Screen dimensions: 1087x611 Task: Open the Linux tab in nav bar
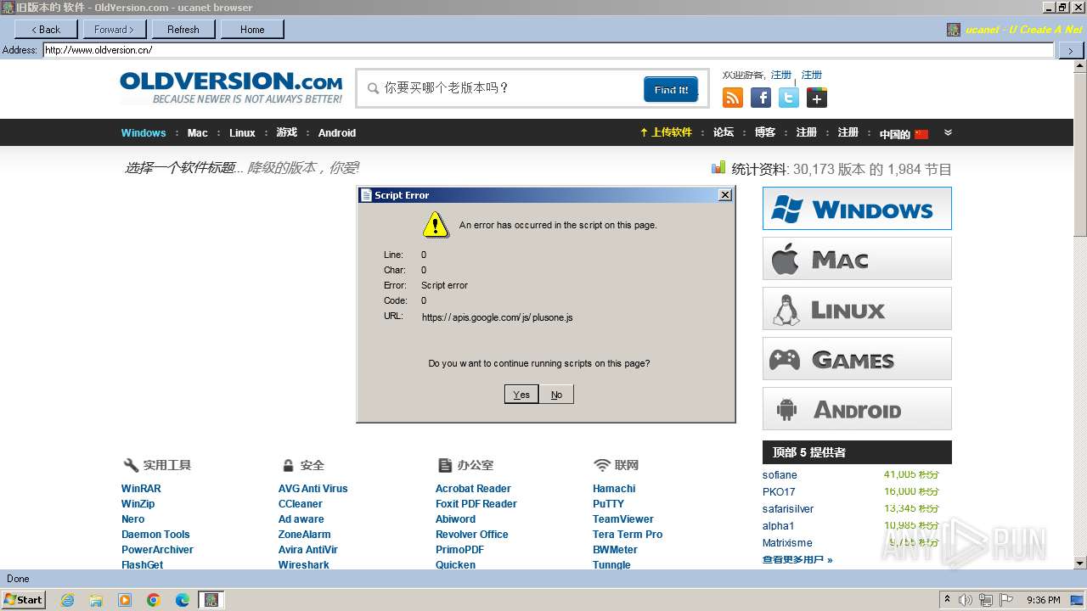[x=242, y=133]
